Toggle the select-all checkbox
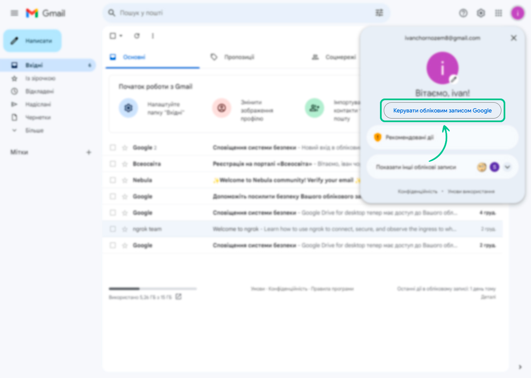This screenshot has width=531, height=378. [x=113, y=36]
